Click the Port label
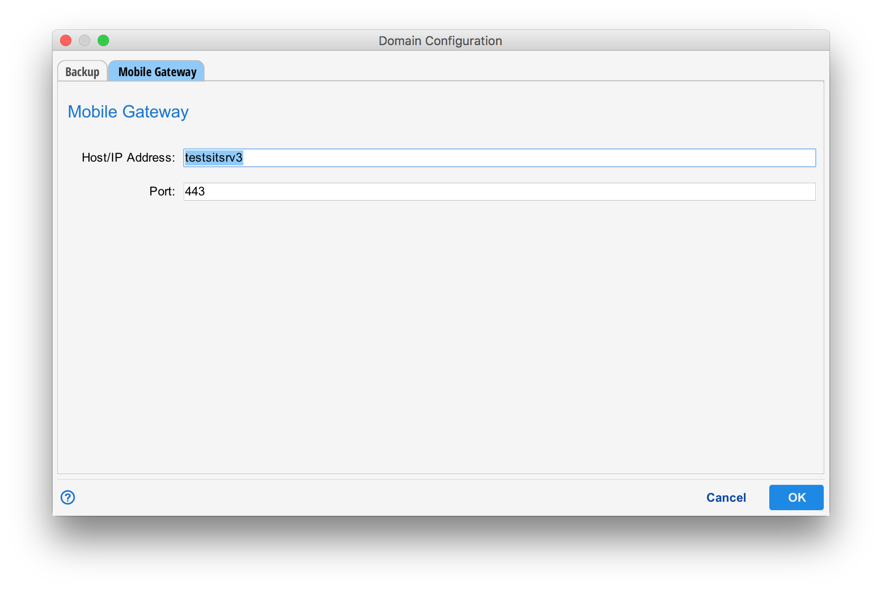The image size is (882, 591). coord(162,191)
